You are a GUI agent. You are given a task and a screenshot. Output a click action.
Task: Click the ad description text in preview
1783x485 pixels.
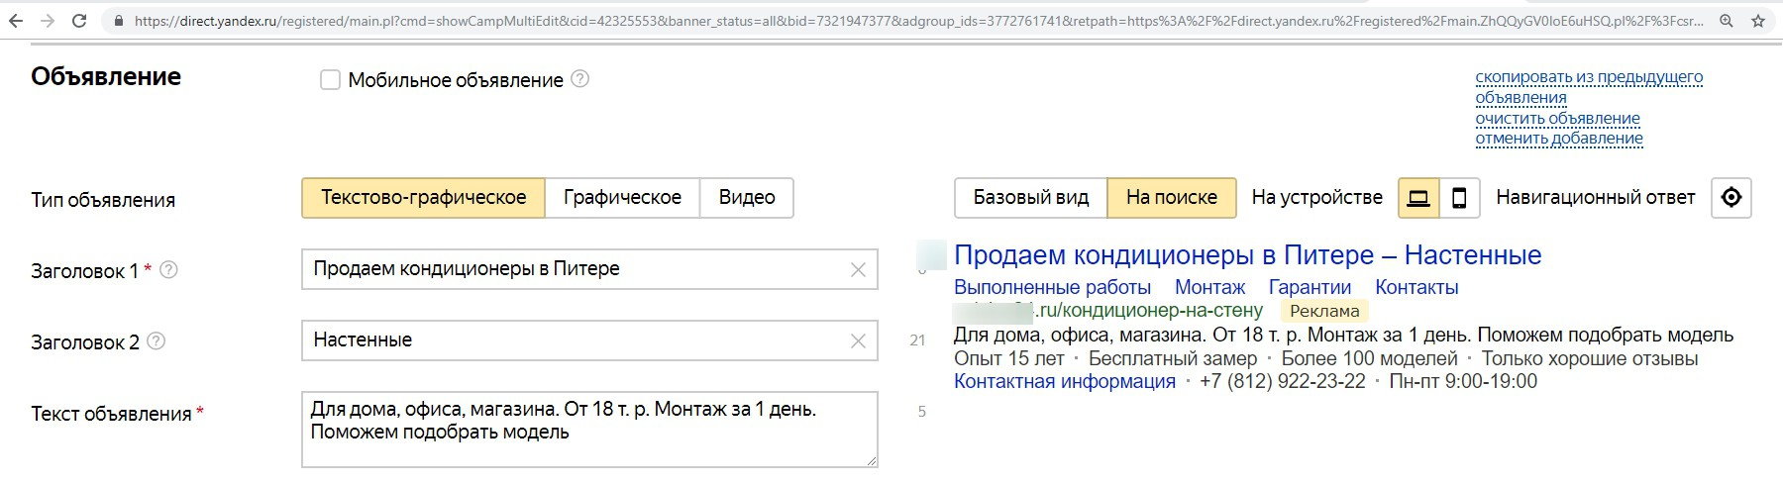pyautogui.click(x=1343, y=335)
